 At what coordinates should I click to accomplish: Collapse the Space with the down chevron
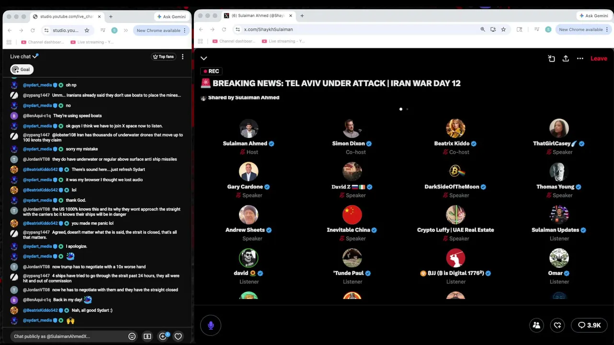(x=204, y=58)
